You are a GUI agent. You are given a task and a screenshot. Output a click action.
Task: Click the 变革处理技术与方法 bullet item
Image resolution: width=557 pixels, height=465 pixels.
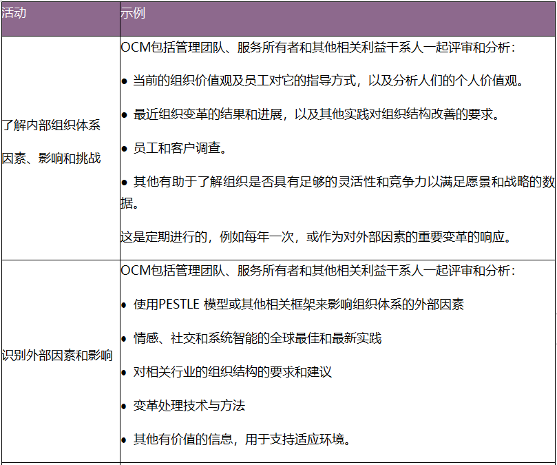(189, 406)
